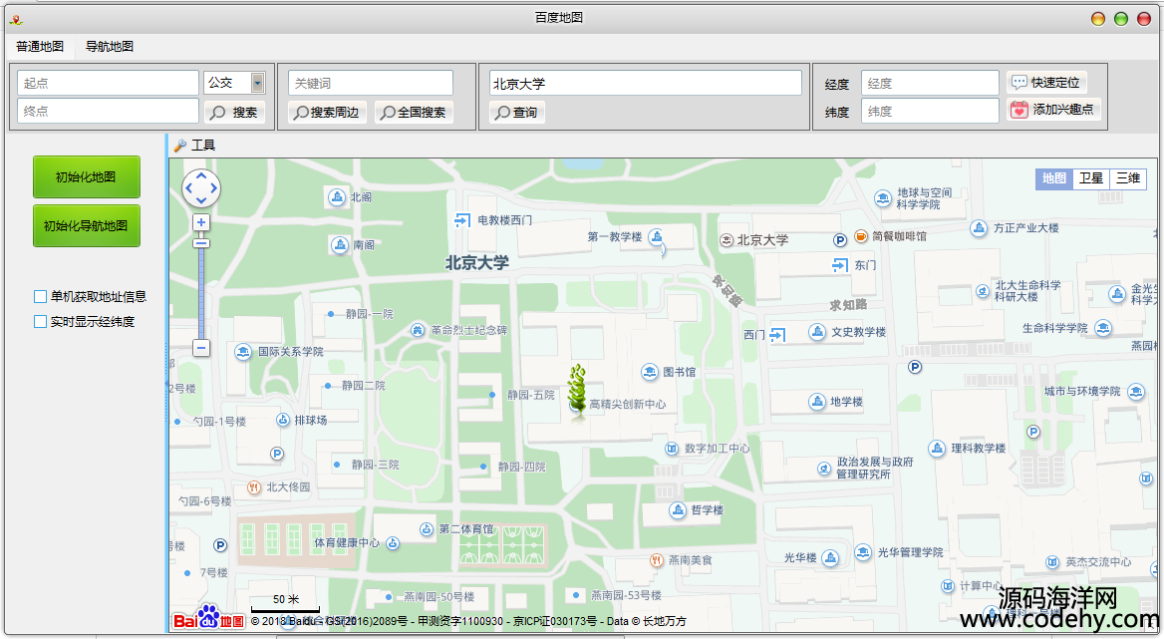Click the 政治发展与政府管理研究所 icon
This screenshot has width=1164, height=639.
tap(824, 469)
